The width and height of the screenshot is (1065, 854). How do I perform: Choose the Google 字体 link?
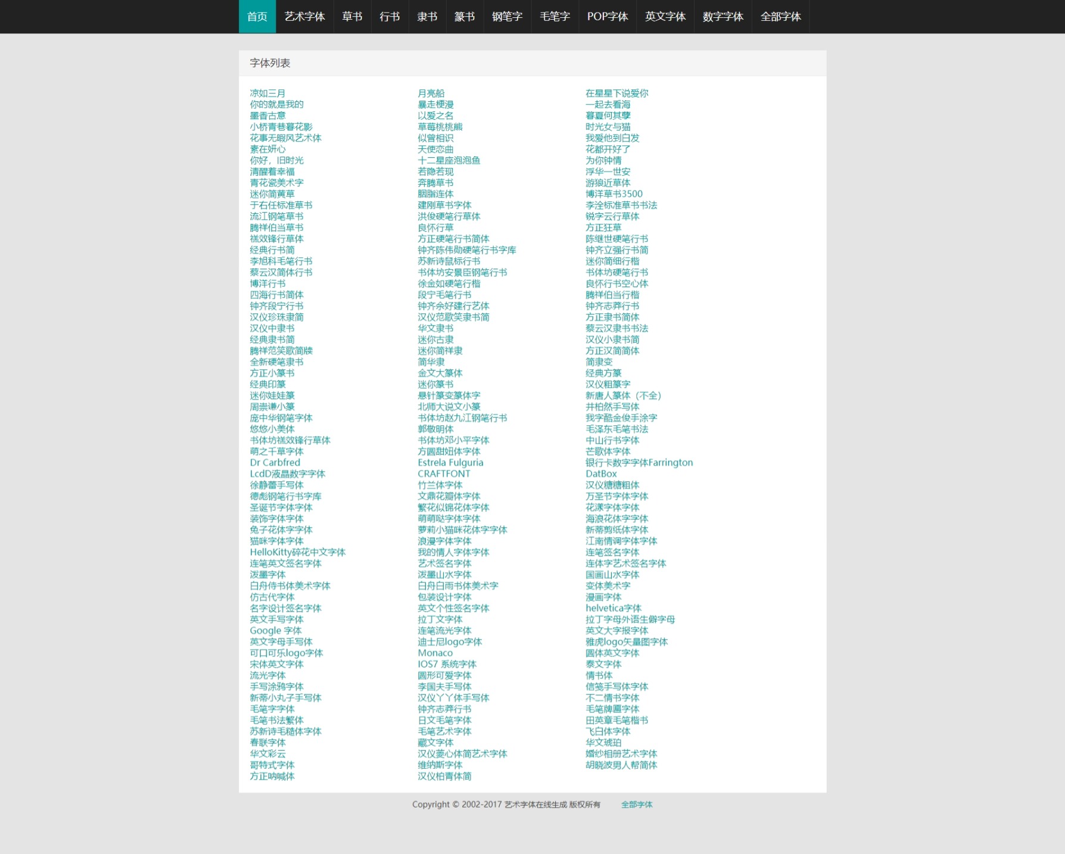click(275, 631)
